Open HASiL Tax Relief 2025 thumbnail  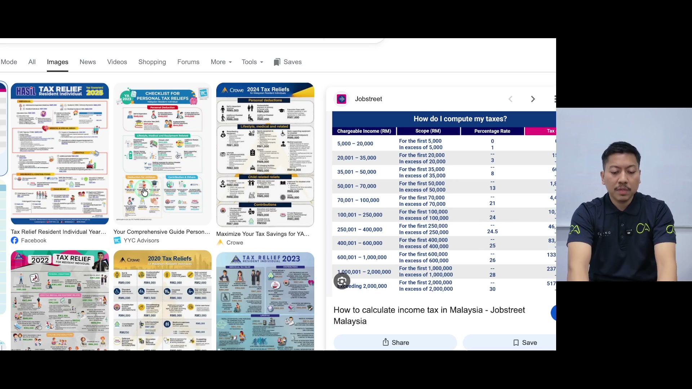pyautogui.click(x=60, y=154)
